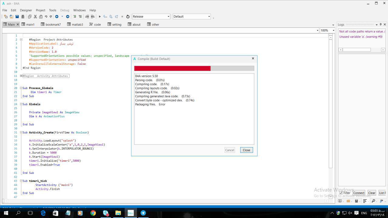Image resolution: width=388 pixels, height=218 pixels.
Task: Open the Project menu
Action: (x=40, y=10)
